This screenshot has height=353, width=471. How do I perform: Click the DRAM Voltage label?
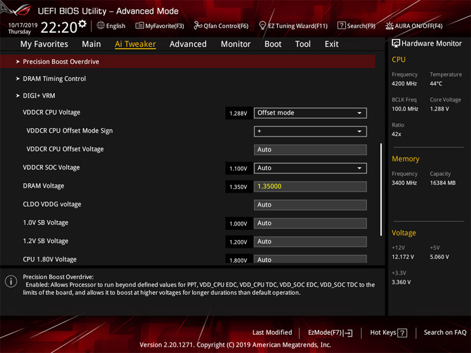point(44,186)
